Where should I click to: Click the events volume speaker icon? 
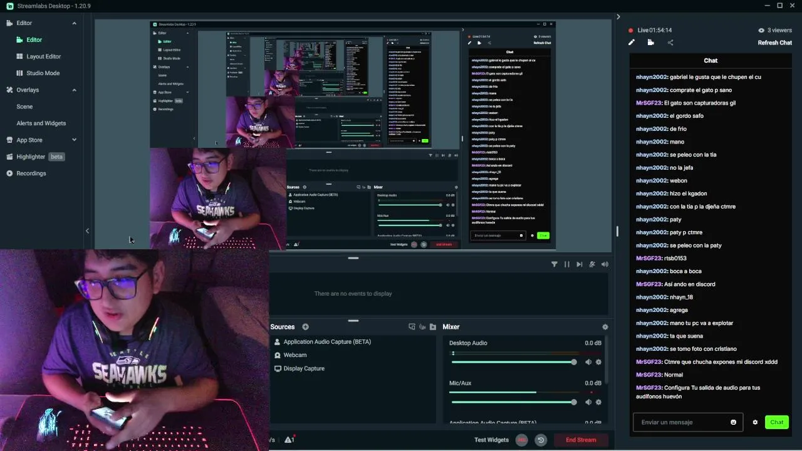coord(605,264)
